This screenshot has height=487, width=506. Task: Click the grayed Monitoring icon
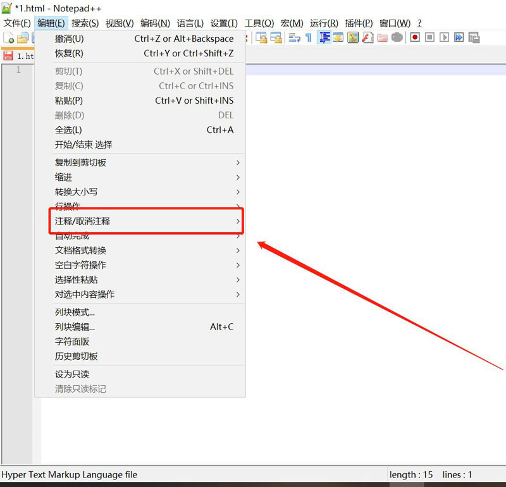[397, 38]
